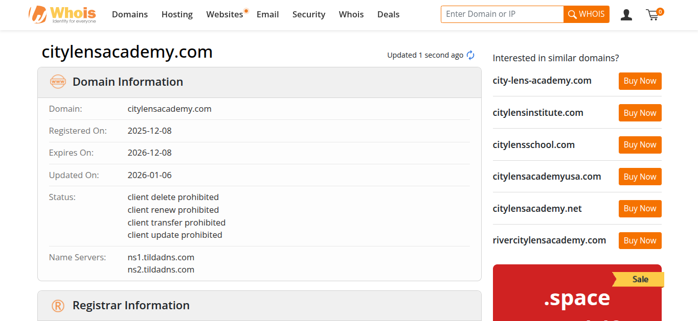698x321 pixels.
Task: Buy Now for citylensacademy.net
Action: pos(640,208)
